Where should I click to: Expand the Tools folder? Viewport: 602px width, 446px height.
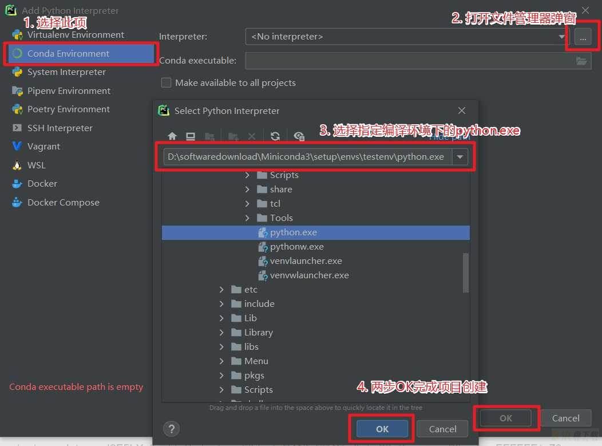247,218
